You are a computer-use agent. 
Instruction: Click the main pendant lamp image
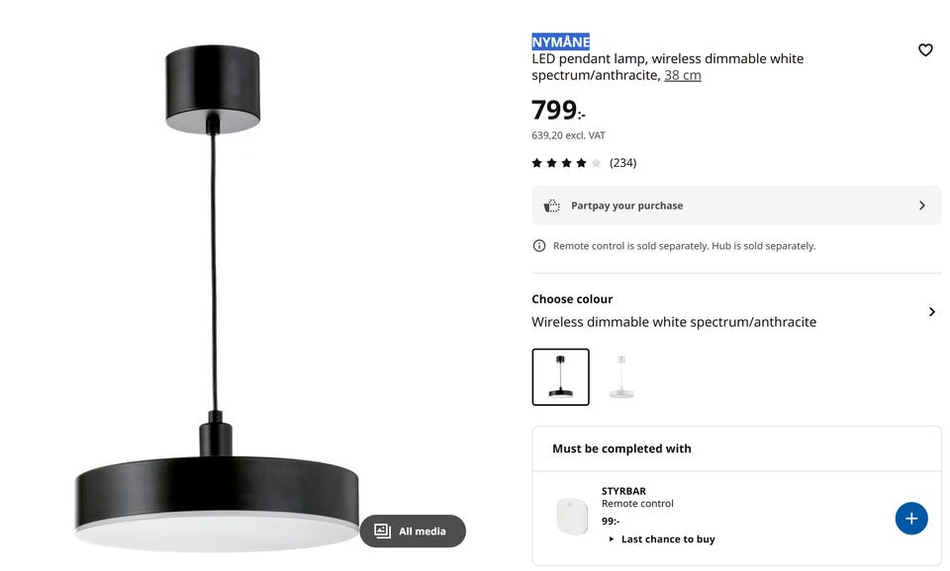[217, 296]
